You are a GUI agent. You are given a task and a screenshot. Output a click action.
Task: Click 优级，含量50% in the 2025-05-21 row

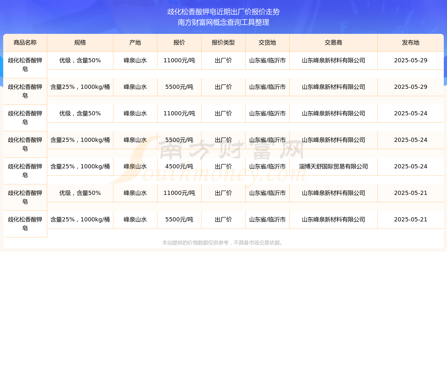point(80,193)
